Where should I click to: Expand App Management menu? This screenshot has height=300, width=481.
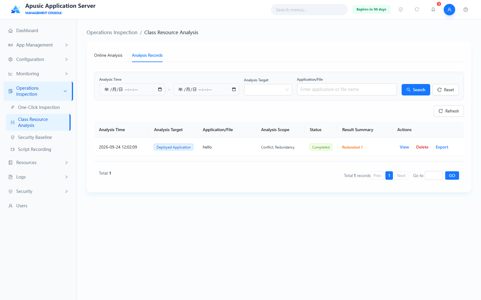tap(38, 45)
